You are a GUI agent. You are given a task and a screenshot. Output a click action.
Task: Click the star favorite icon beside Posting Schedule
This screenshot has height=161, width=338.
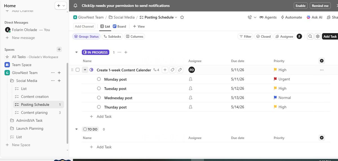coord(182,17)
